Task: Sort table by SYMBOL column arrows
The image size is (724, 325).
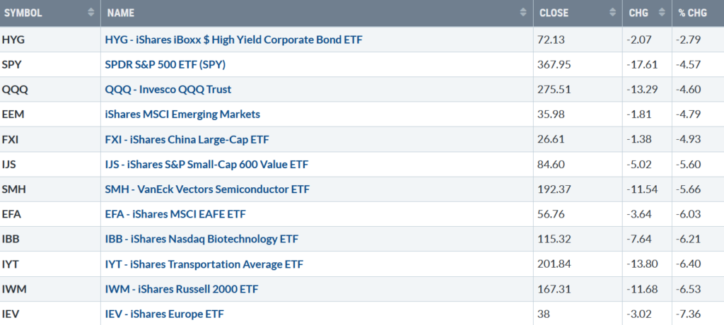Action: [x=91, y=13]
